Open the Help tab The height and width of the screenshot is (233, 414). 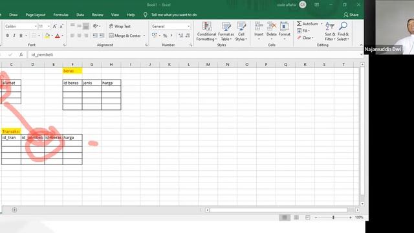pos(131,15)
